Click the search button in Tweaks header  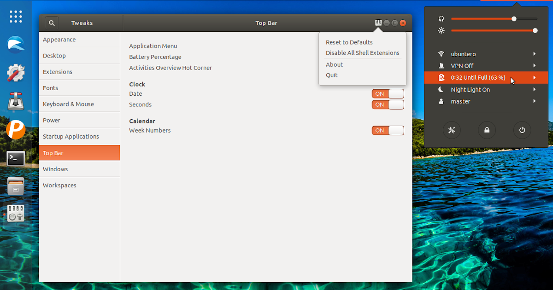[52, 23]
